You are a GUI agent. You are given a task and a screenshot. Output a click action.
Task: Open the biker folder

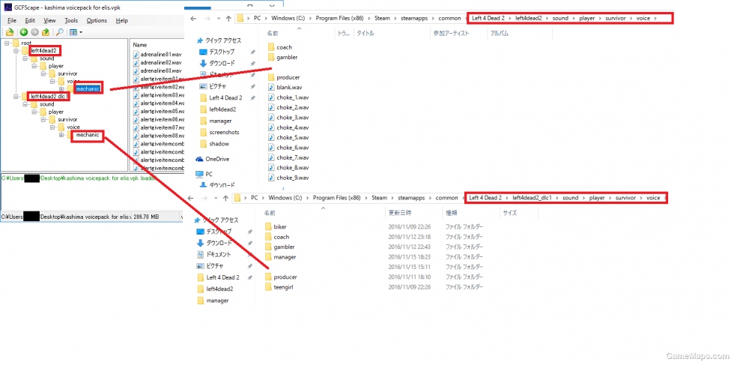tap(280, 227)
